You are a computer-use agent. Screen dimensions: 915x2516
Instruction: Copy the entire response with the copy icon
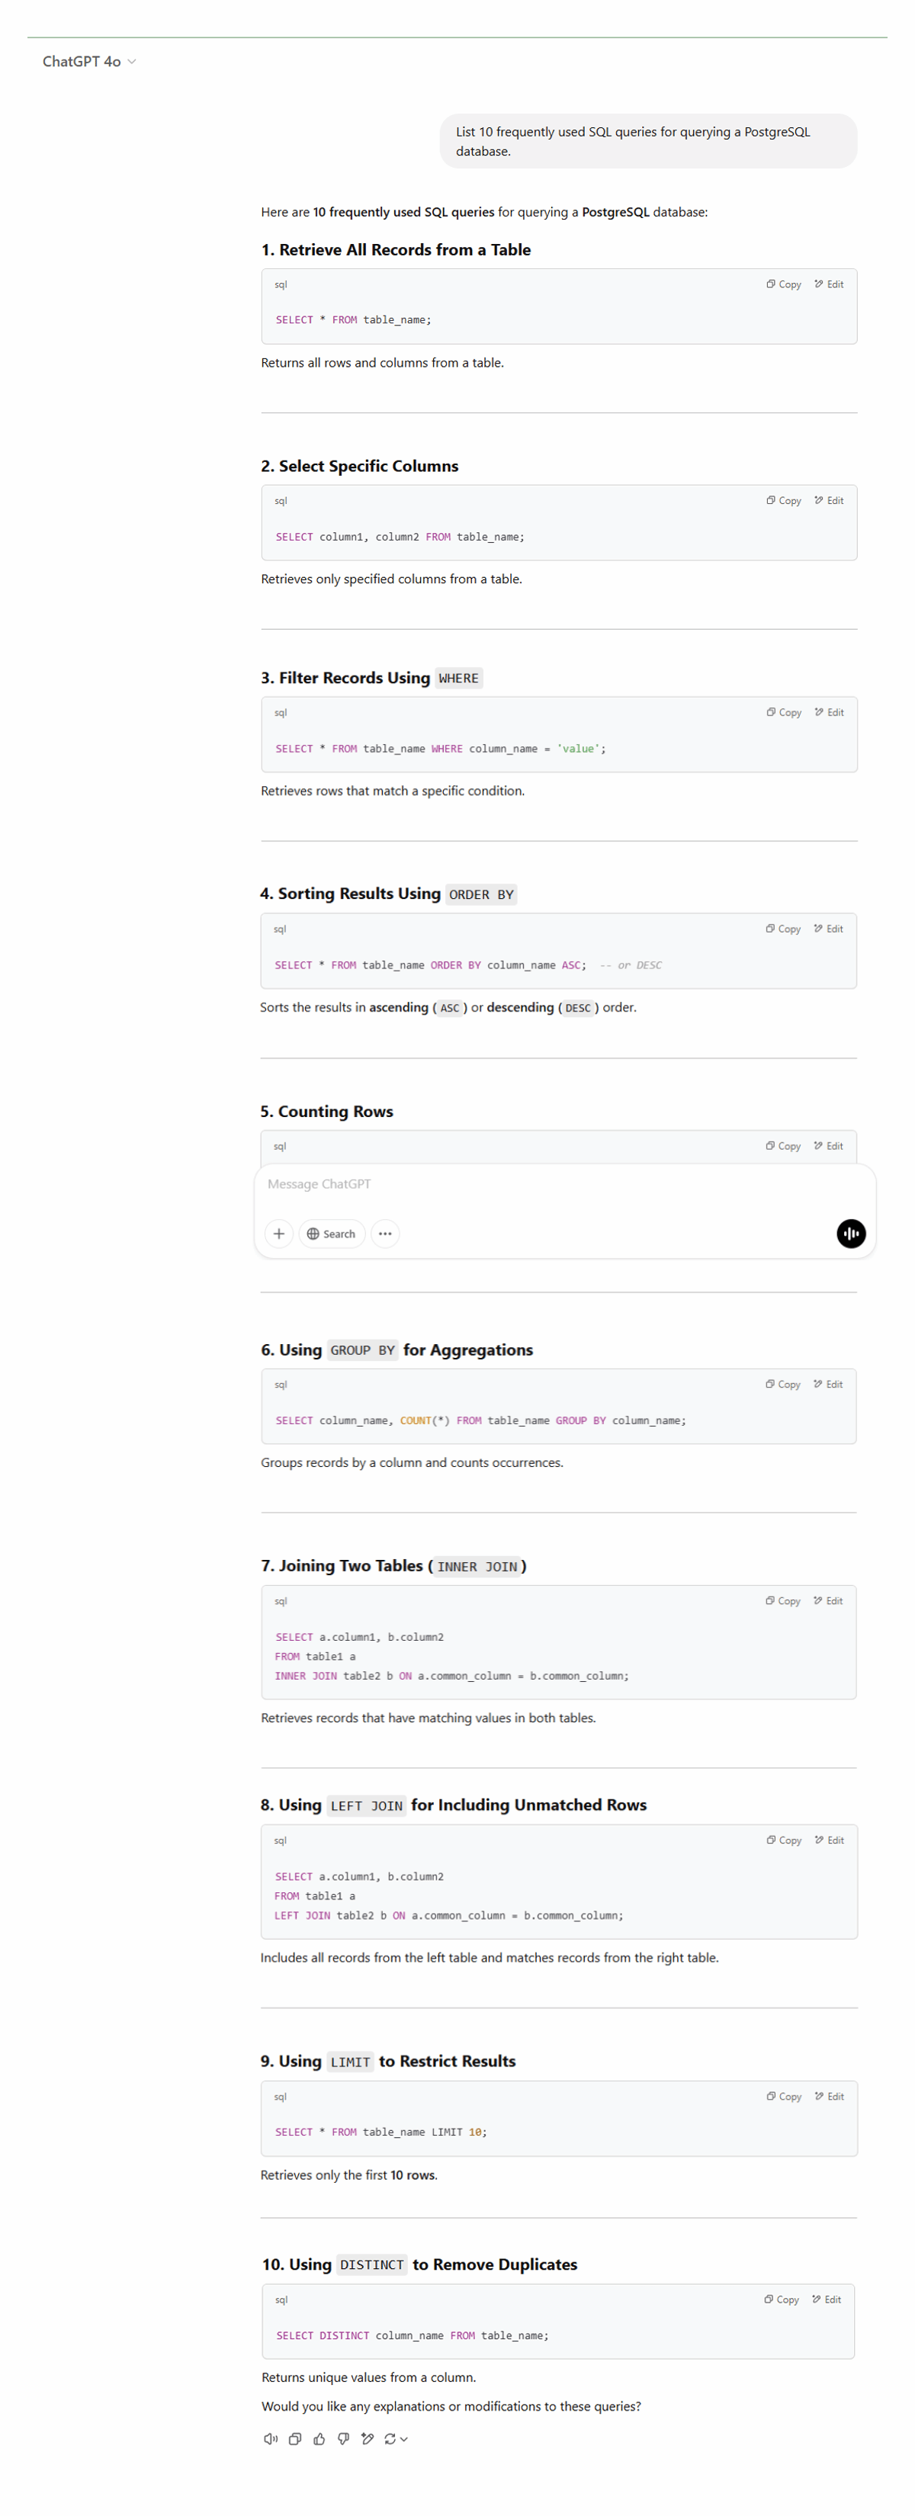click(x=295, y=2438)
